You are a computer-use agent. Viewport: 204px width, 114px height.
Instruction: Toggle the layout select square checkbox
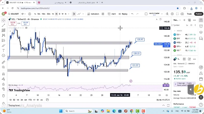tap(146, 14)
